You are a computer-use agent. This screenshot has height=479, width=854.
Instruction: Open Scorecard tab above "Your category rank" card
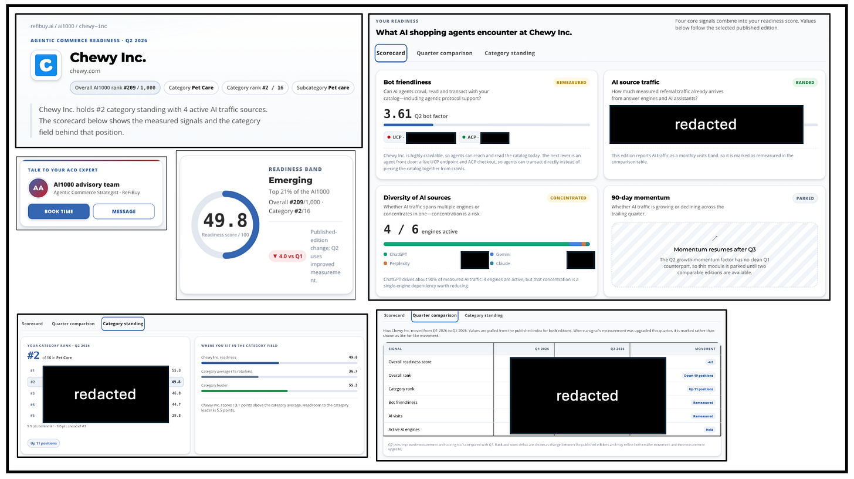pyautogui.click(x=32, y=323)
